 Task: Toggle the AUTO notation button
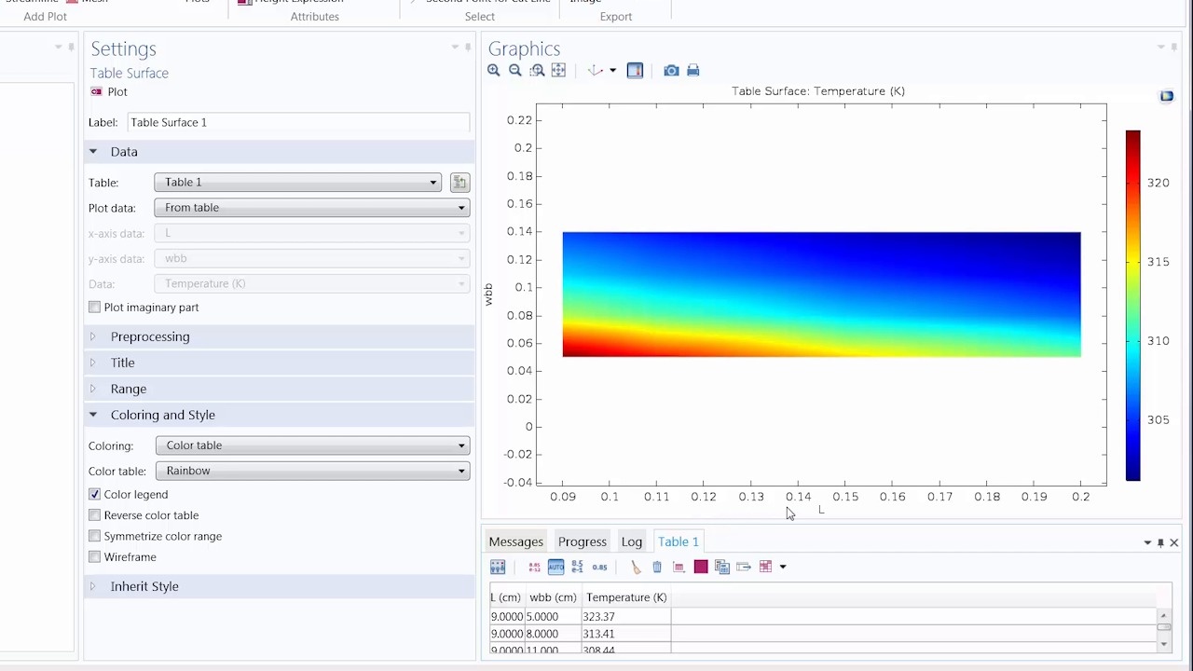tap(555, 567)
